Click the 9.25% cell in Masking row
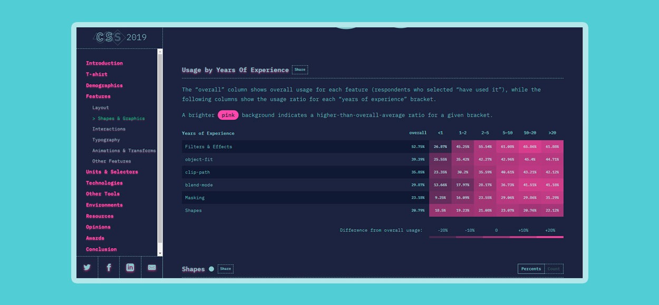This screenshot has height=305, width=659. coord(440,198)
